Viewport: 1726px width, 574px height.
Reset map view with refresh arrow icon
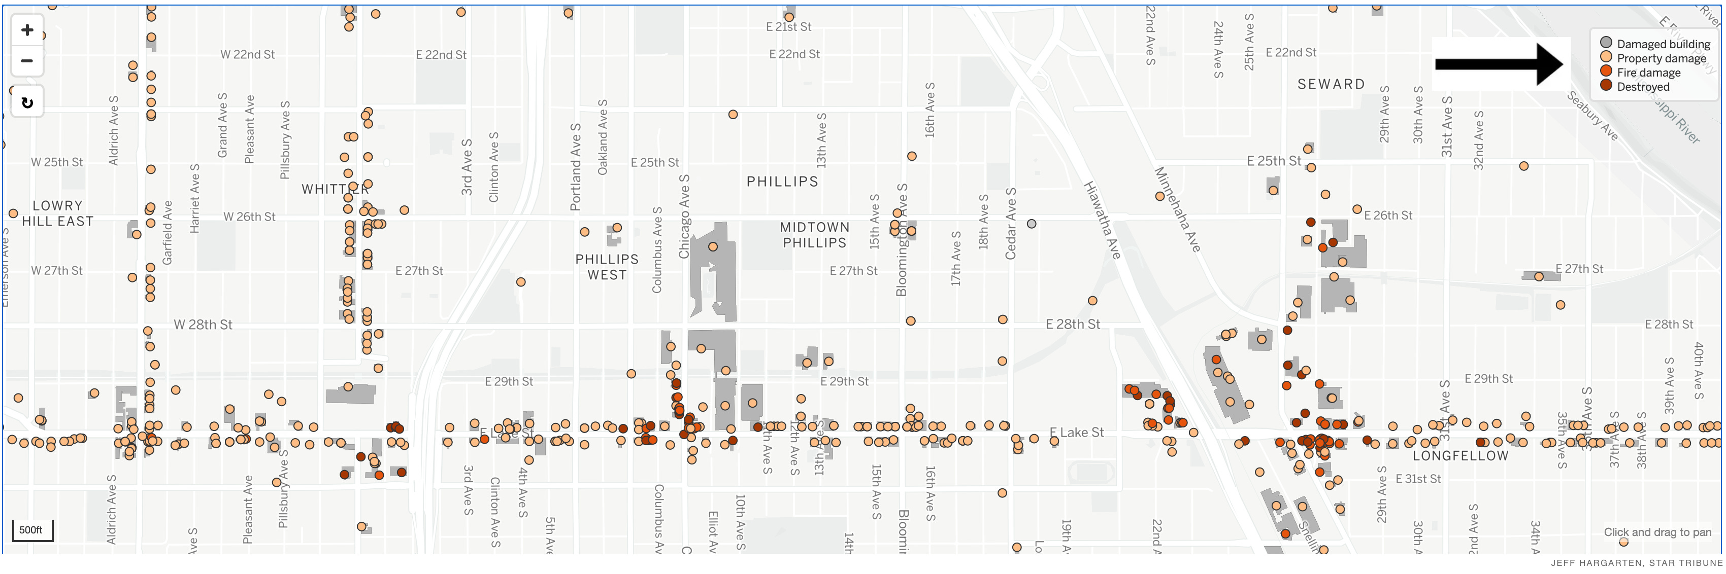tap(27, 102)
